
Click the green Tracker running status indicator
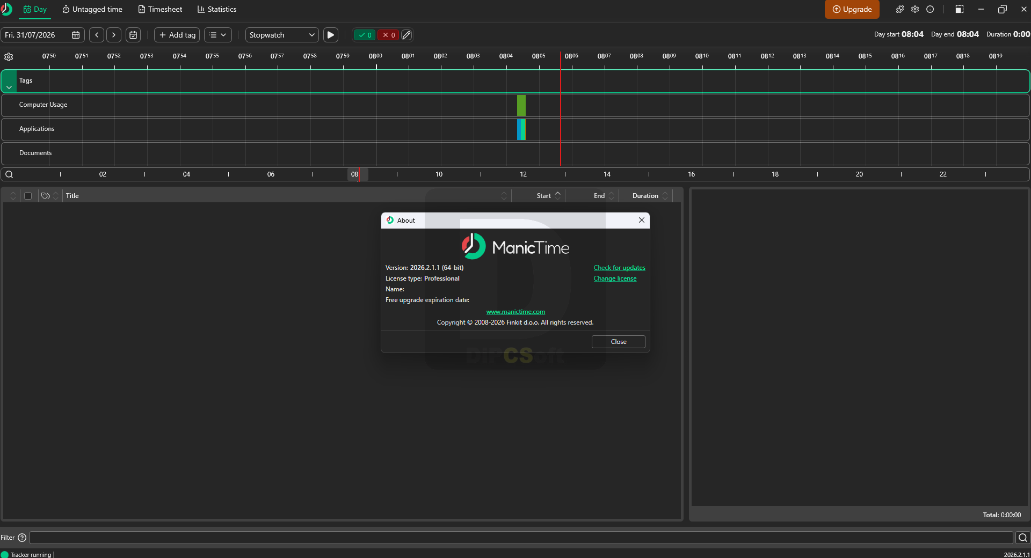(5, 554)
